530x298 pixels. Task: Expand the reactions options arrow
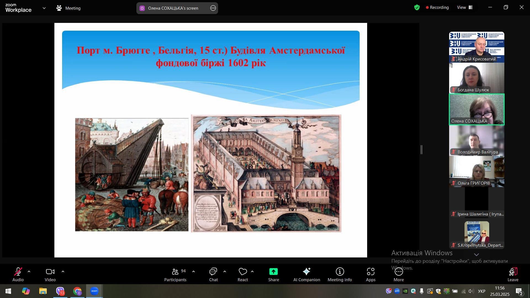click(252, 272)
